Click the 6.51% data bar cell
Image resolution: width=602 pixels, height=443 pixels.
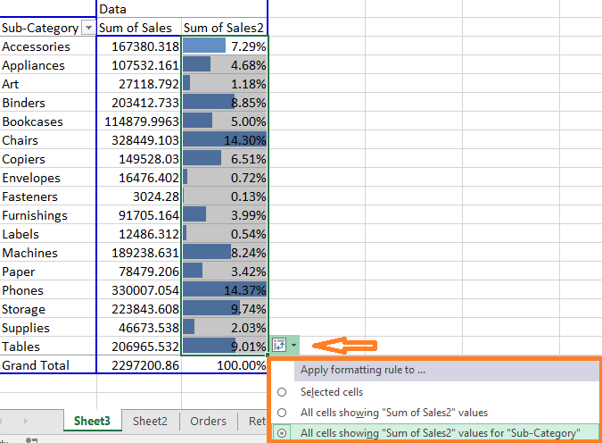225,159
